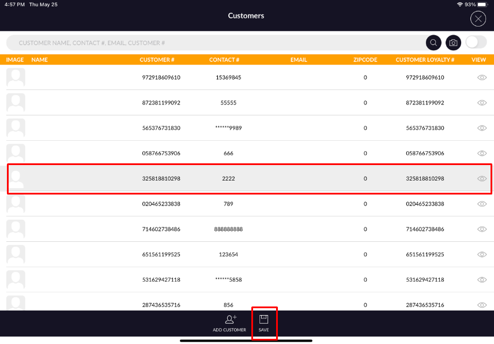494x344 pixels.
Task: View customer 714602738486 using eye icon
Action: point(482,229)
